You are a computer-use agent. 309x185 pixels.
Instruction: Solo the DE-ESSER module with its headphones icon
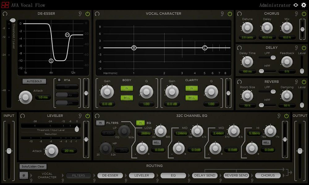click(x=5, y=14)
